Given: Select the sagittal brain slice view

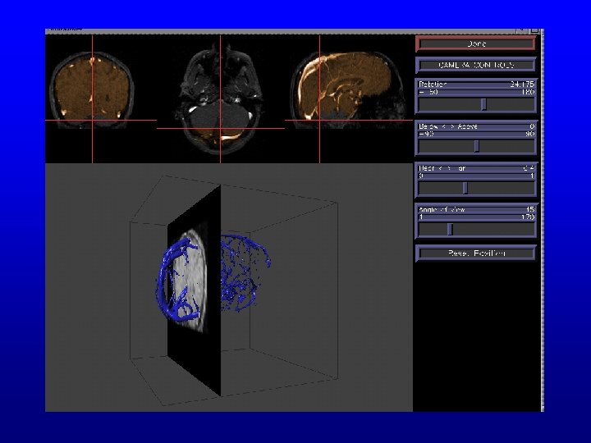Looking at the screenshot, I should [x=349, y=90].
